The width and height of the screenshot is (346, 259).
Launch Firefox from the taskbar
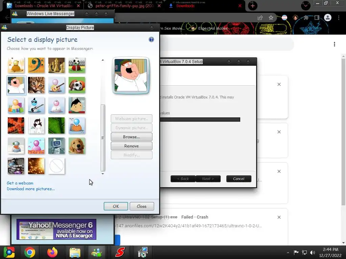(x=52, y=252)
